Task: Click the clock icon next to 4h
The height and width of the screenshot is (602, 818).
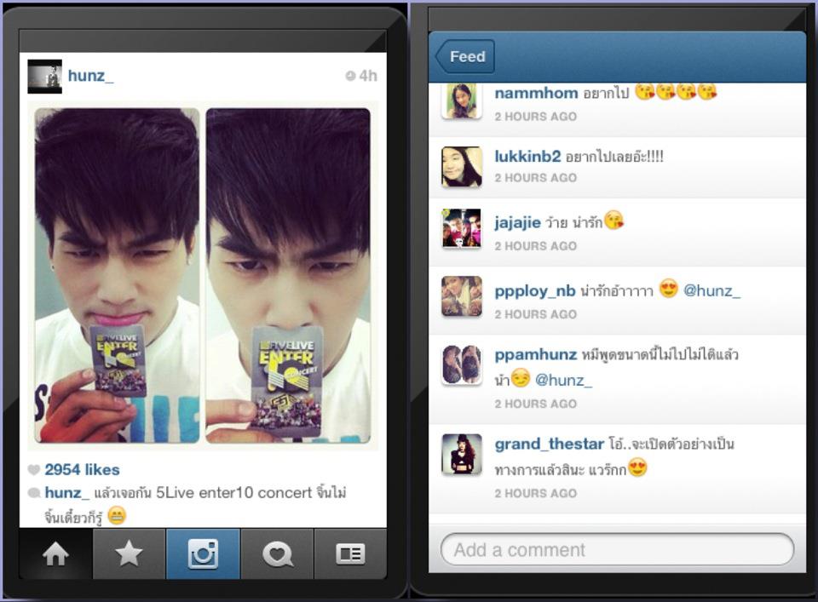Action: [x=350, y=76]
